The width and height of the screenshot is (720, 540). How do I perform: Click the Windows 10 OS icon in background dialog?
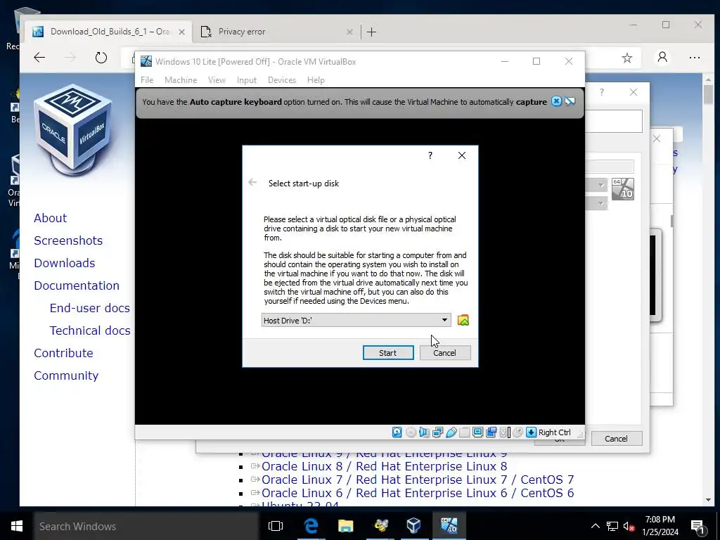(x=623, y=189)
